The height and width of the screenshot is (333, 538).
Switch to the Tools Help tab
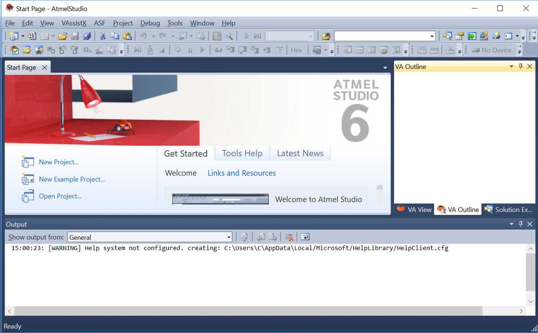(242, 154)
